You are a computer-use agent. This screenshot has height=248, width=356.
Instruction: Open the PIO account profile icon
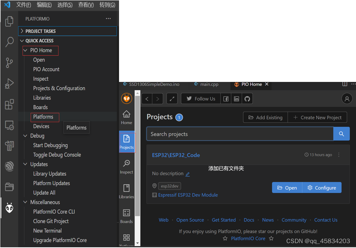(x=347, y=98)
